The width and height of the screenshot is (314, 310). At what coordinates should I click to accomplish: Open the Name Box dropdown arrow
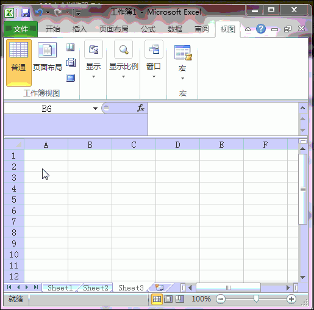click(x=95, y=109)
